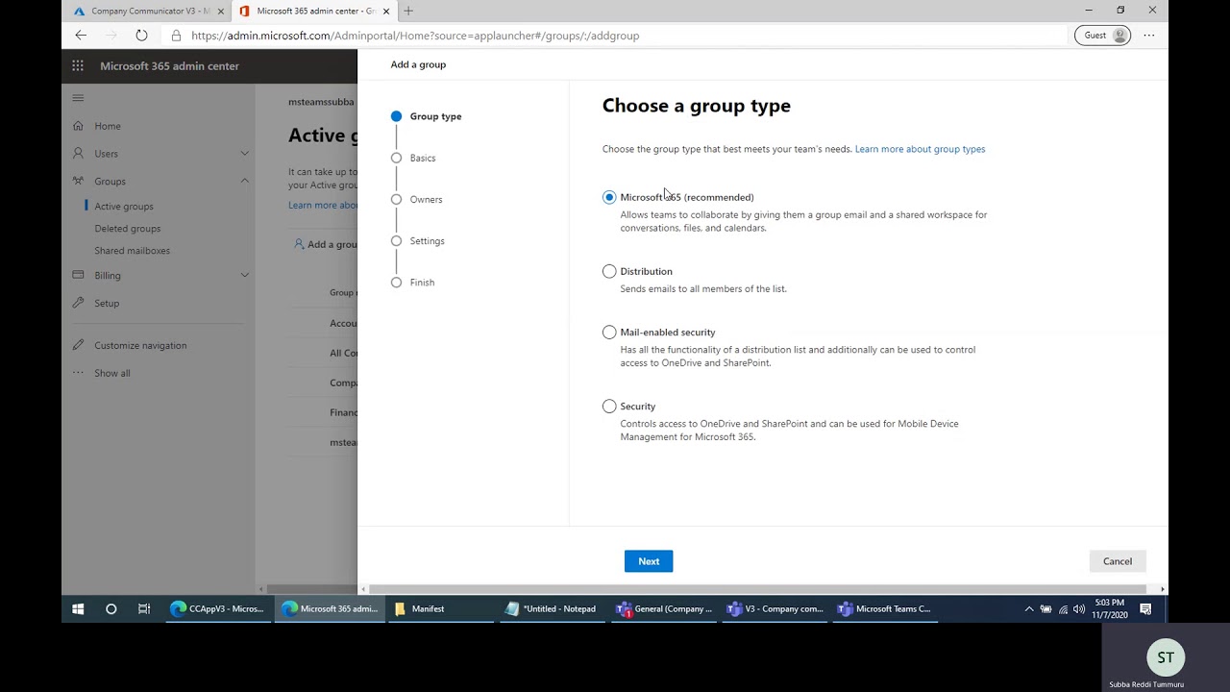This screenshot has width=1230, height=692.
Task: Open Task View on taskbar
Action: point(144,608)
